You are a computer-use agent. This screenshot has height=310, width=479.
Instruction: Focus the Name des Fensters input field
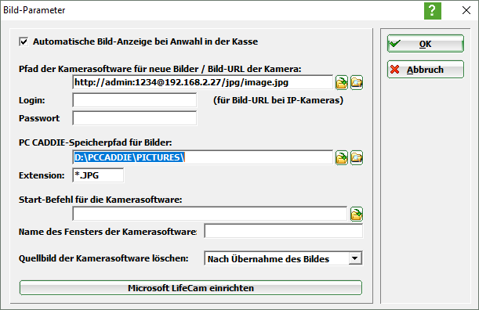pos(284,231)
